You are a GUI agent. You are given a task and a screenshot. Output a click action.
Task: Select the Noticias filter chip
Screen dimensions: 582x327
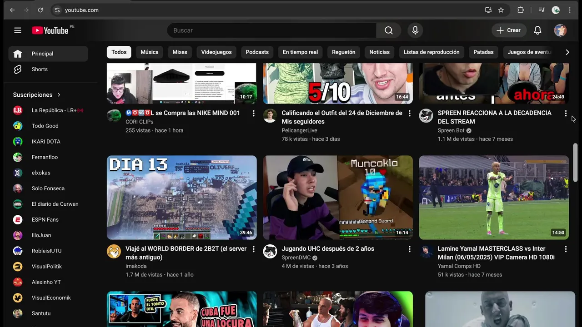click(380, 52)
